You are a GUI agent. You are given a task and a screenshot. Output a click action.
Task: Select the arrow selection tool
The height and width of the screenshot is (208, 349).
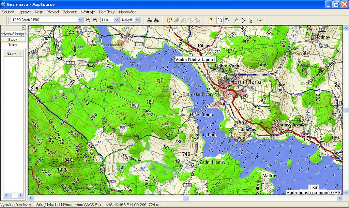[x=251, y=20]
